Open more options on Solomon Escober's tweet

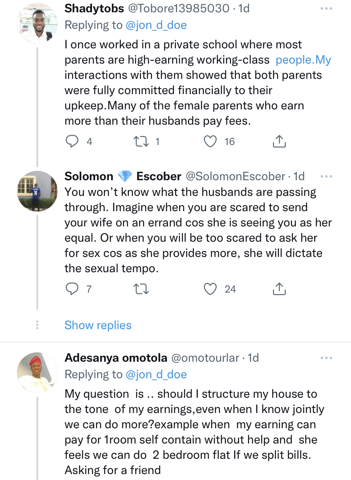[326, 176]
